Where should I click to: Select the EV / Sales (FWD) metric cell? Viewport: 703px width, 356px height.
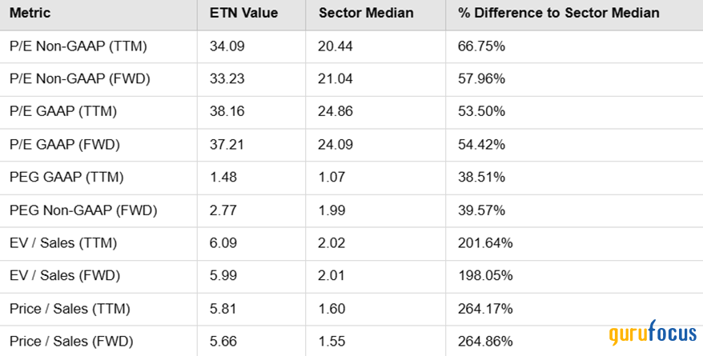pyautogui.click(x=64, y=276)
